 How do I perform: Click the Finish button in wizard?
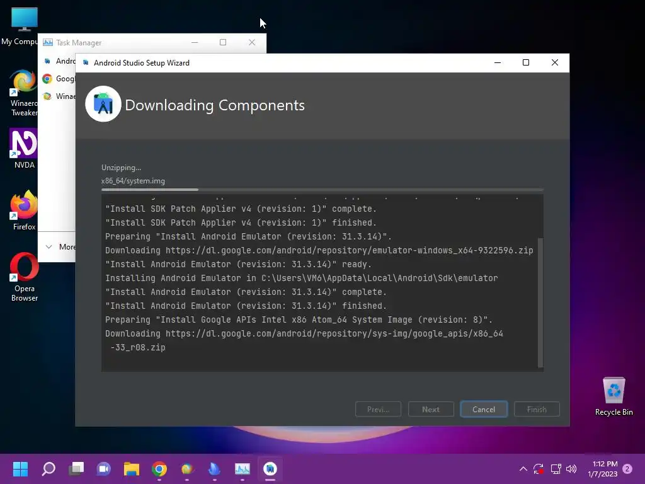pyautogui.click(x=537, y=409)
